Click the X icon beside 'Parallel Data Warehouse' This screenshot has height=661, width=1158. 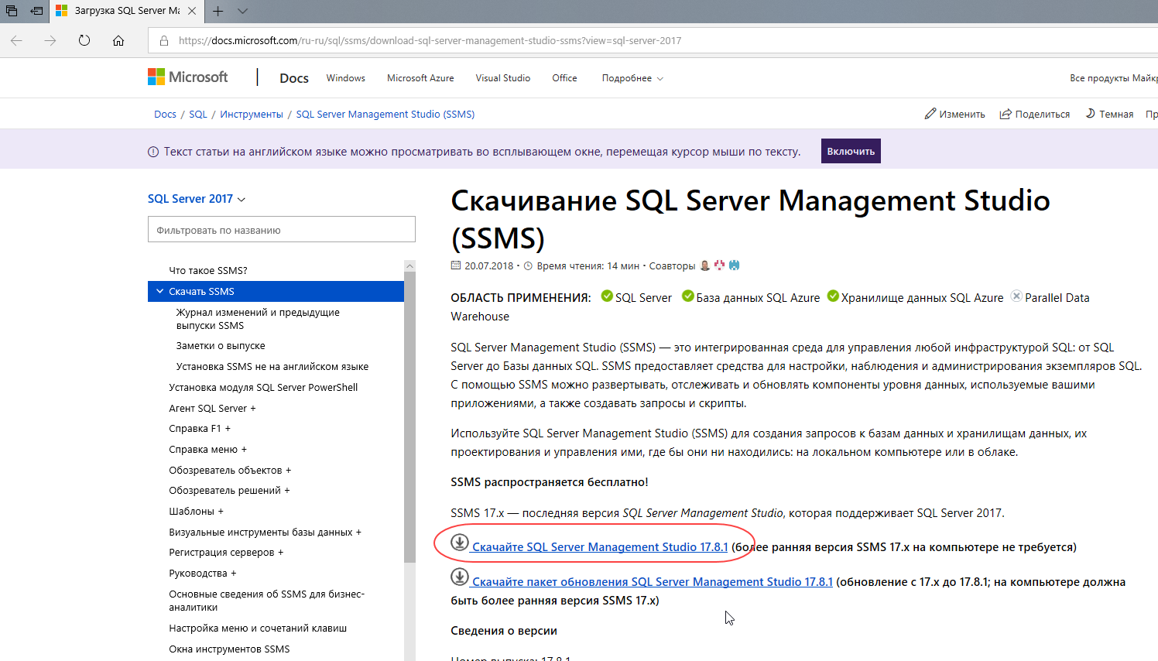[1016, 296]
